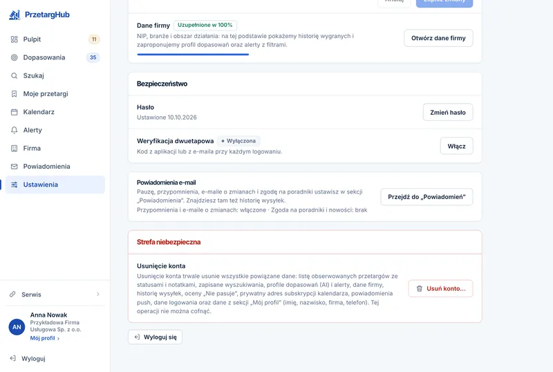Select Ustawienia in the sidebar
553x372 pixels.
[x=55, y=185]
